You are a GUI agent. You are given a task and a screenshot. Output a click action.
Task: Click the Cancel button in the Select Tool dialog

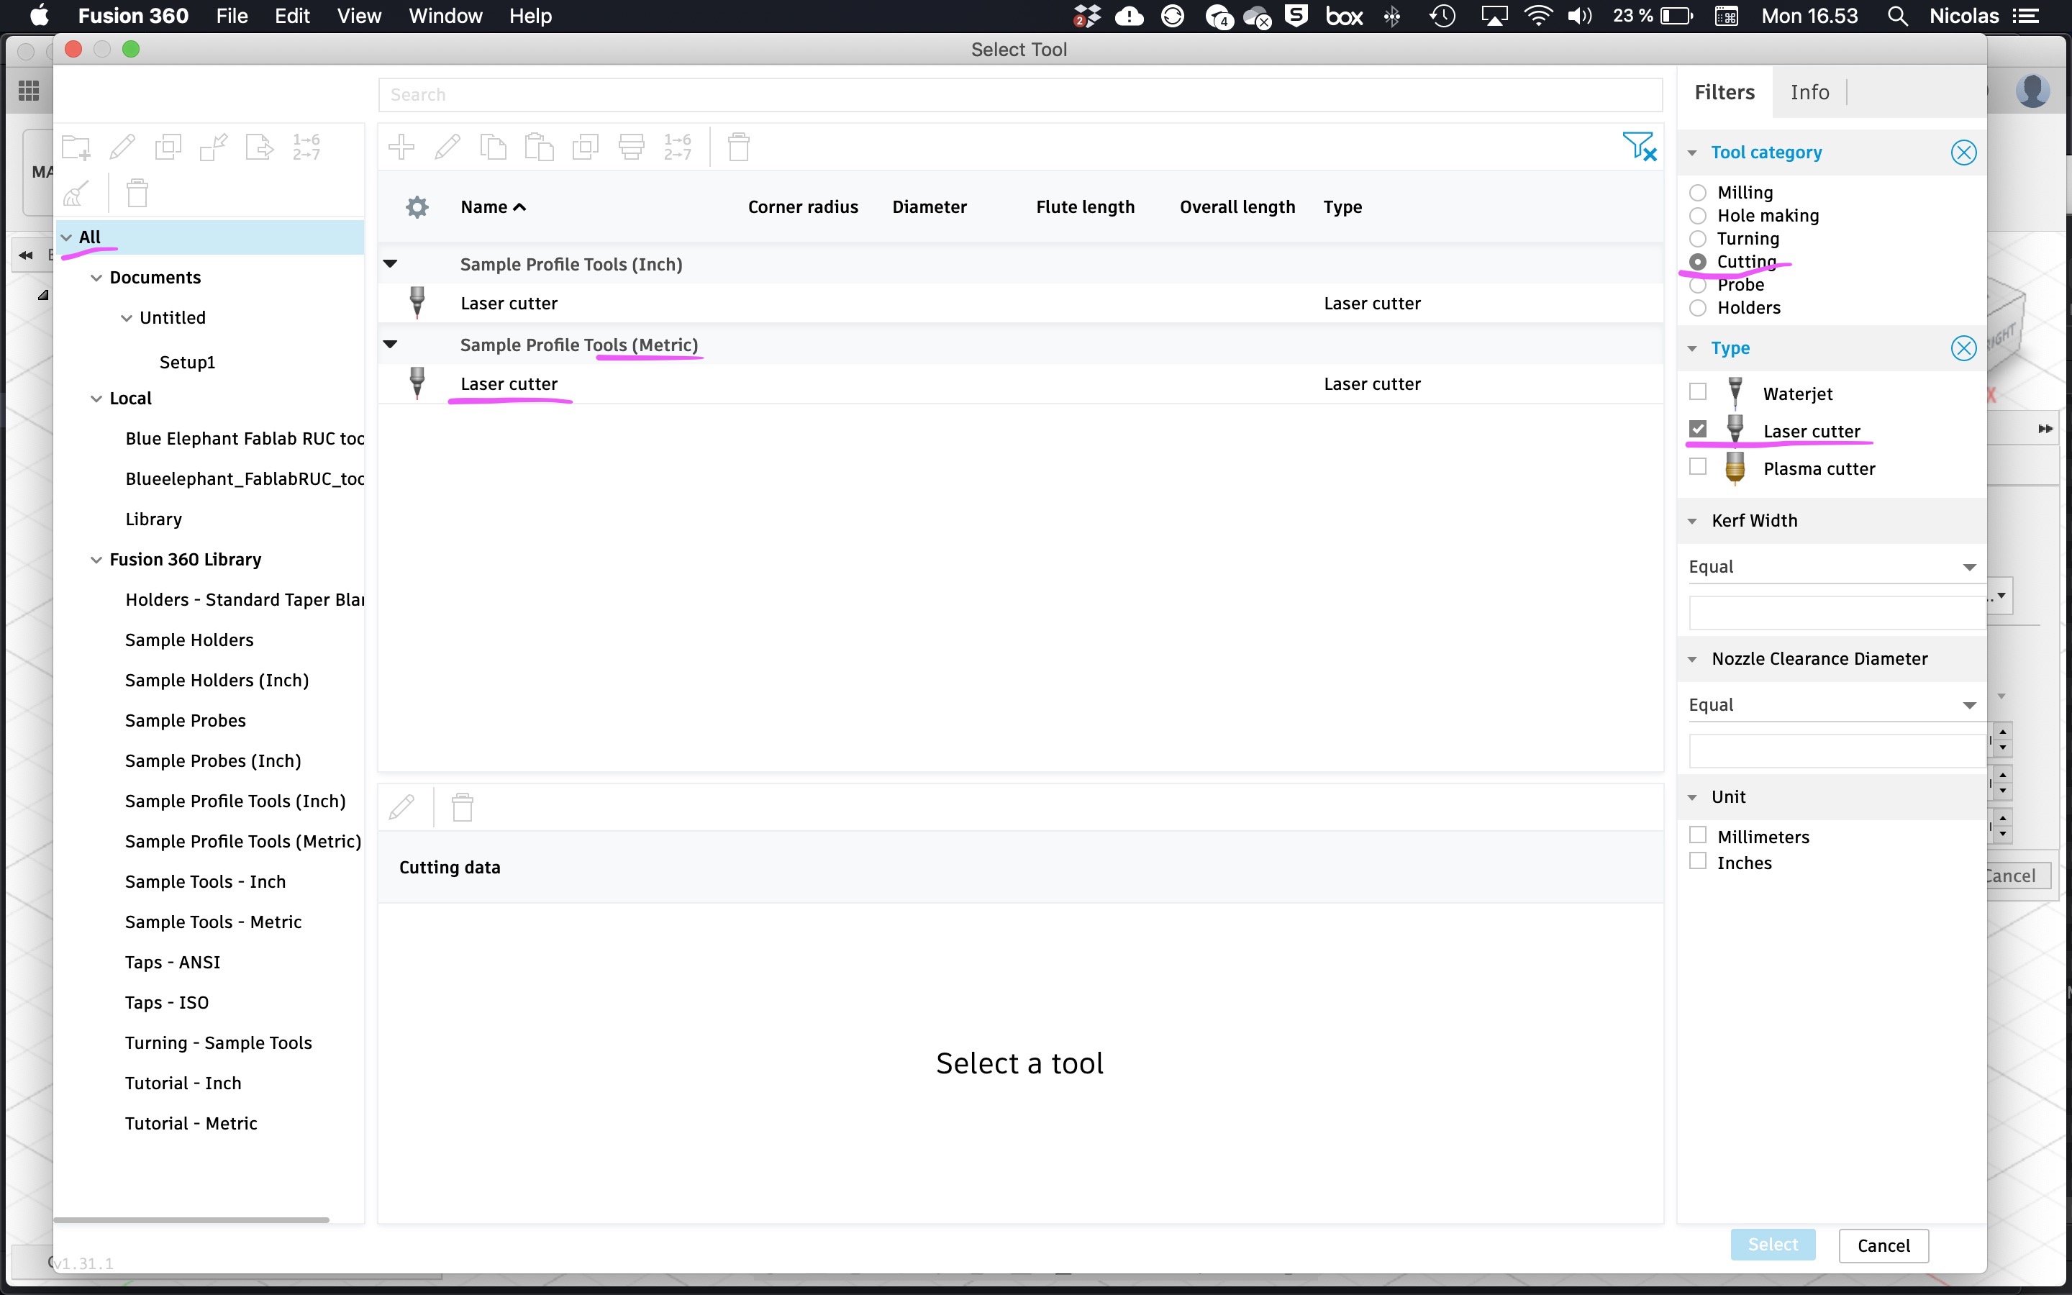click(1883, 1245)
